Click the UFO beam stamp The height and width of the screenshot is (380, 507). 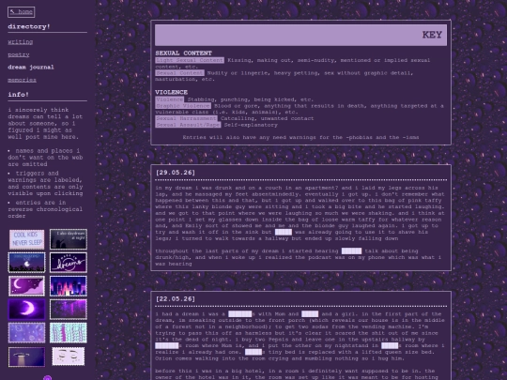pyautogui.click(x=27, y=357)
